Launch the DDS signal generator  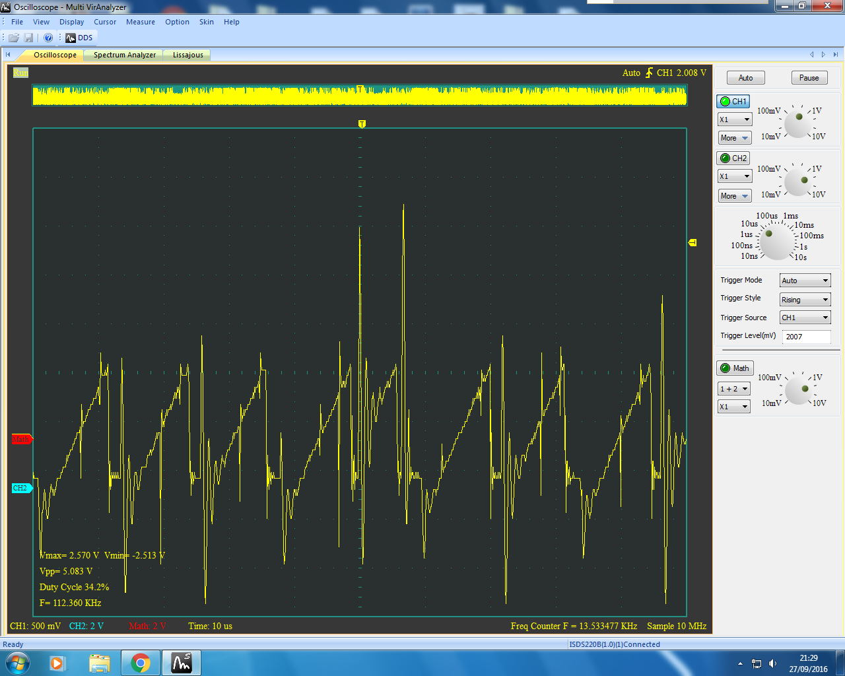click(x=79, y=38)
